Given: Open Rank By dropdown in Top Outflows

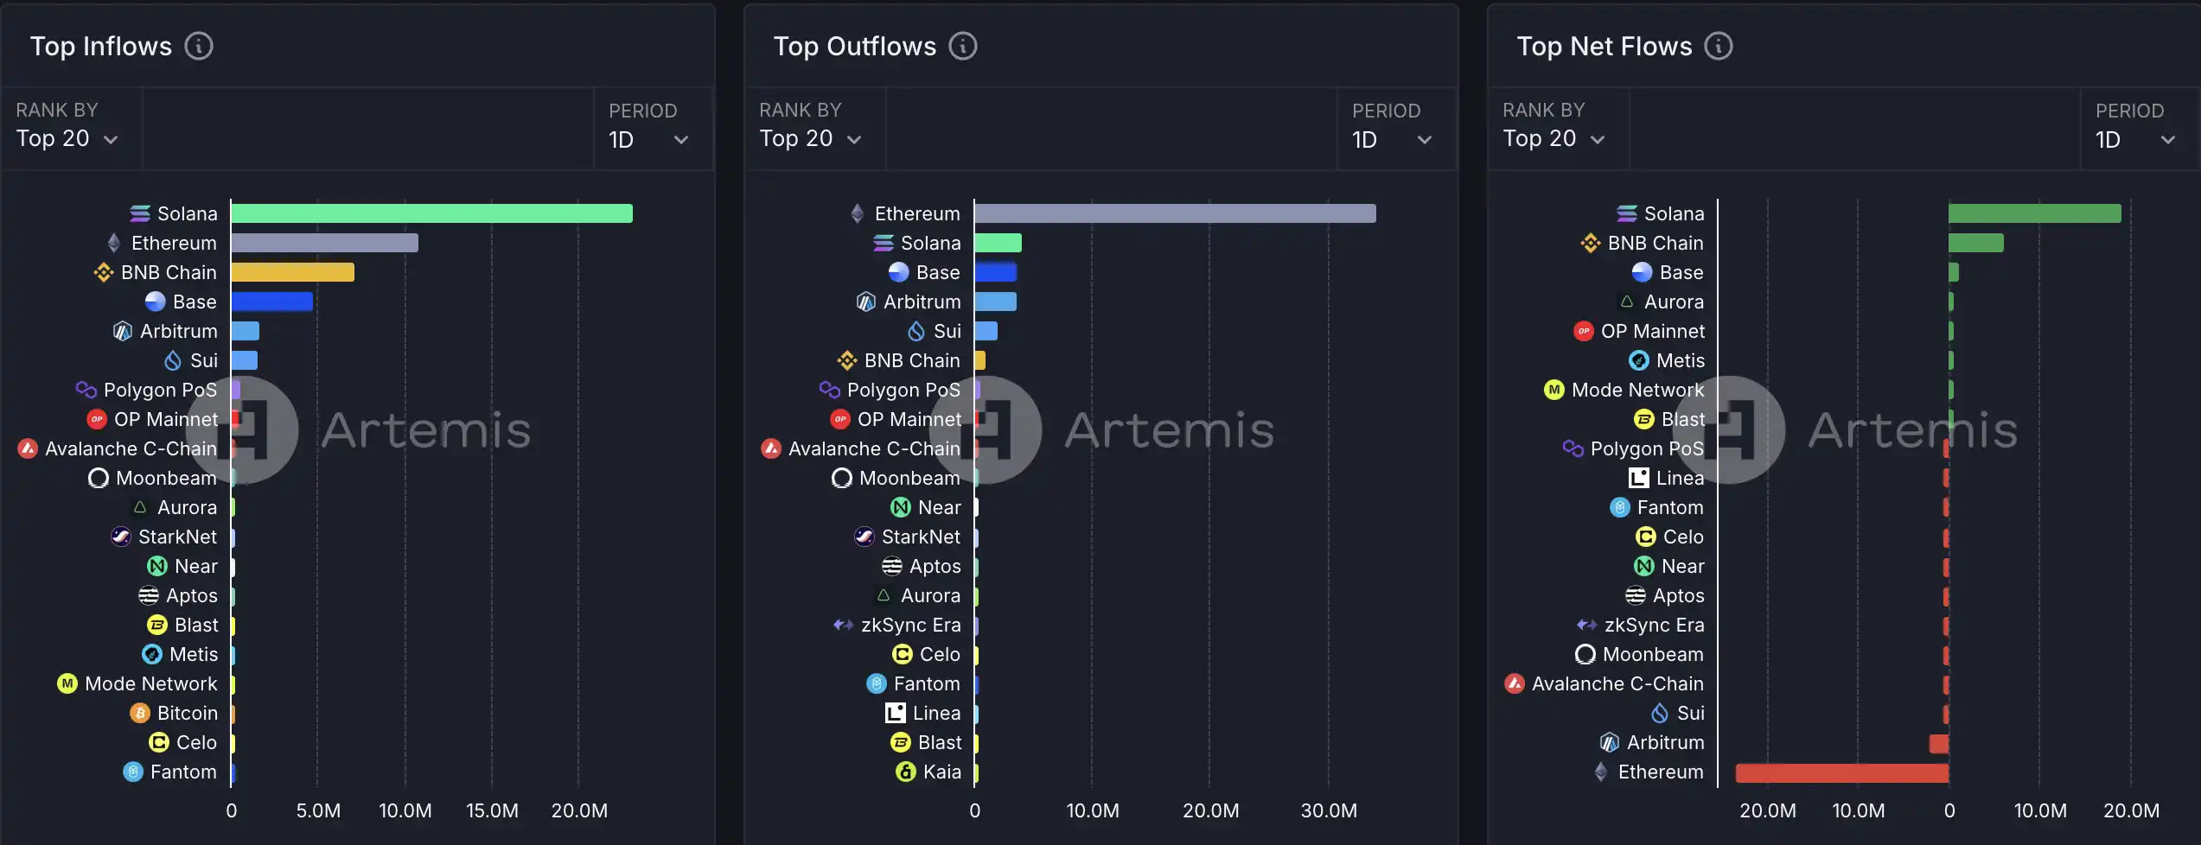Looking at the screenshot, I should click(811, 138).
